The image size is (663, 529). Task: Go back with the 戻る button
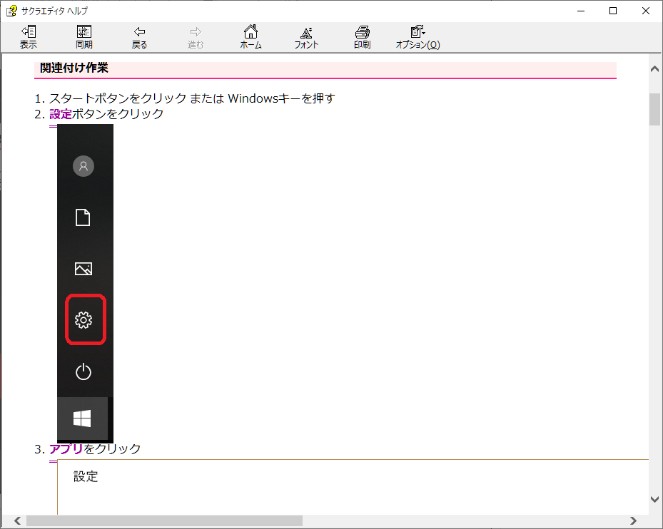tap(140, 37)
